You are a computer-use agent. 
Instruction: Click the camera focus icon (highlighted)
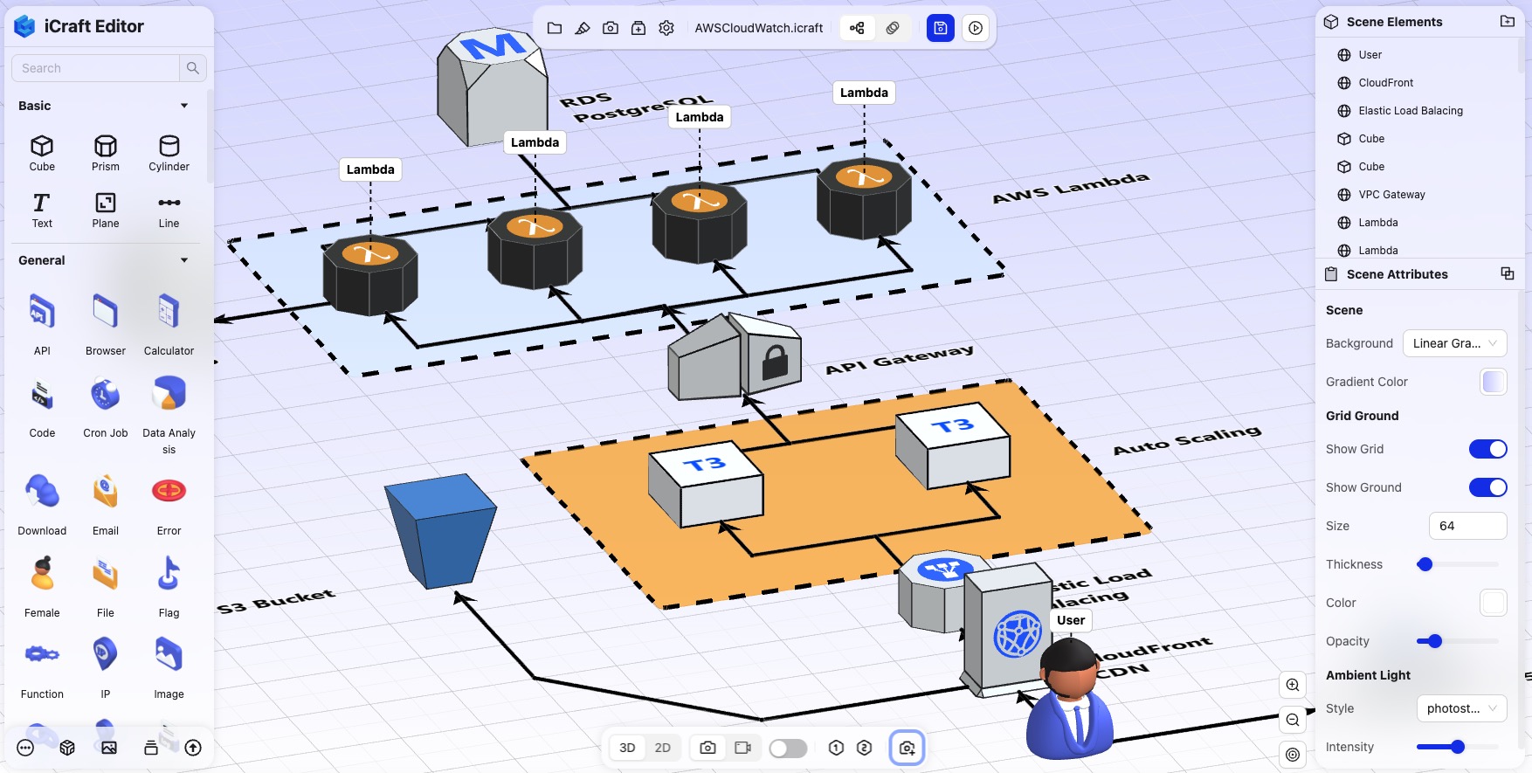tap(907, 748)
